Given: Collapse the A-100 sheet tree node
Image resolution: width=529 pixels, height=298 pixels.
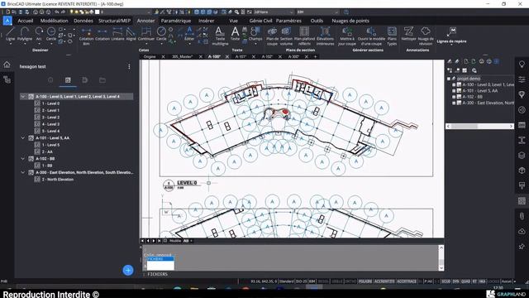Looking at the screenshot, I should (23, 97).
